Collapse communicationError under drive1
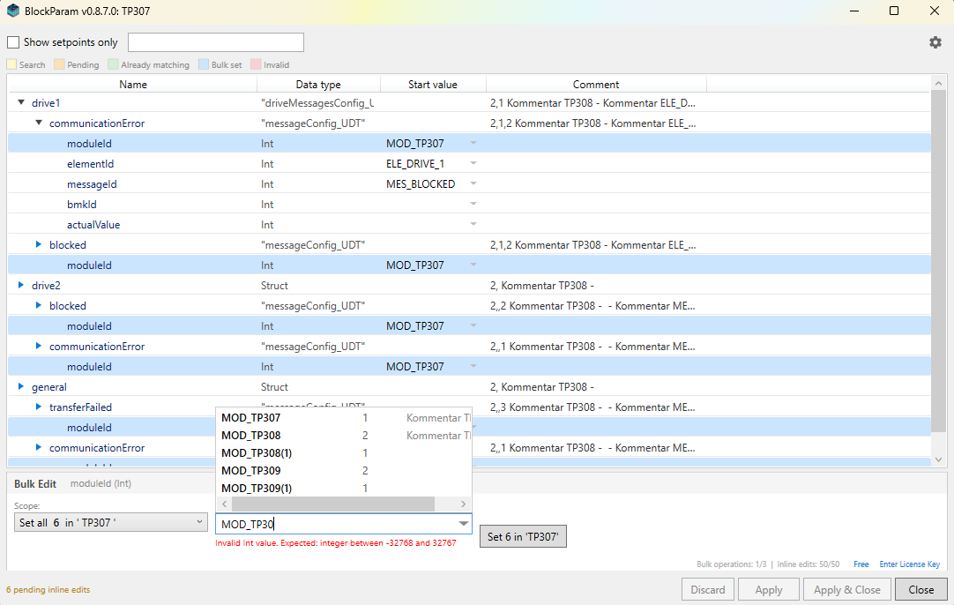 (x=37, y=123)
